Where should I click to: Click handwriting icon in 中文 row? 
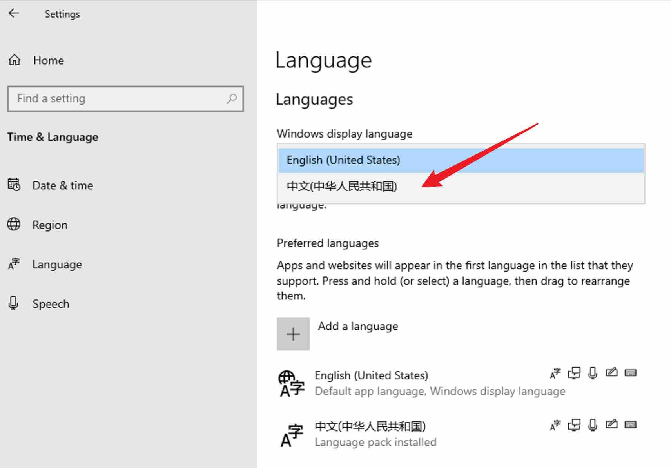tap(611, 424)
